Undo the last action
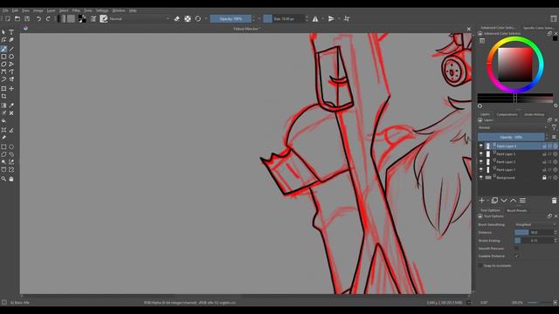Screen dimensions: 559x314 [38, 18]
